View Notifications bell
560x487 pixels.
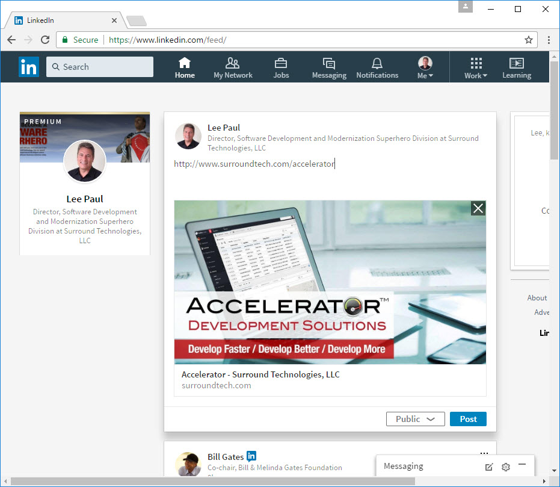coord(377,68)
